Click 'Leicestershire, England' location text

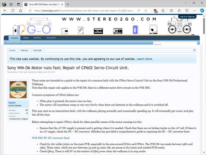[19, 119]
